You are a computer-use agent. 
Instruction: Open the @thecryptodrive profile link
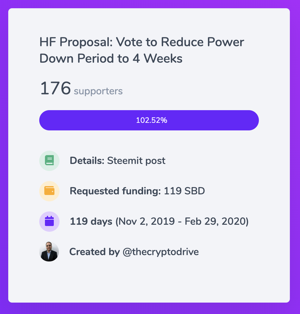click(x=161, y=252)
